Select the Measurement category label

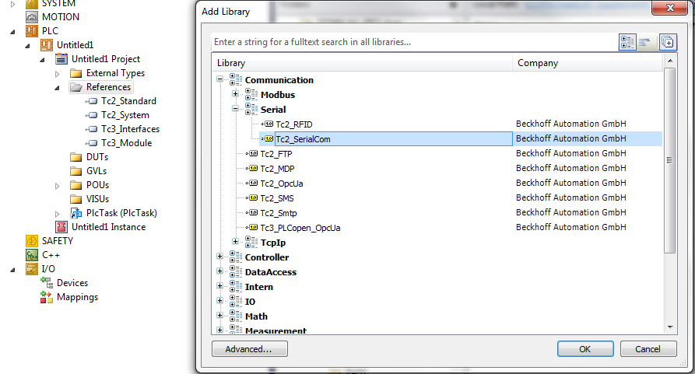pyautogui.click(x=276, y=330)
